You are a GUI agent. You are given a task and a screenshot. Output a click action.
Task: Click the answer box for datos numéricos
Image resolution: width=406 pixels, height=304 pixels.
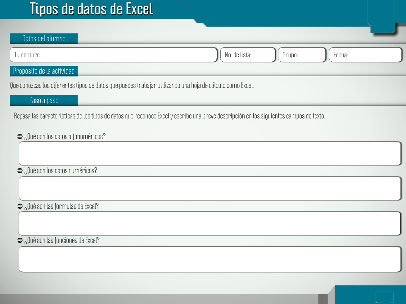[x=210, y=188]
